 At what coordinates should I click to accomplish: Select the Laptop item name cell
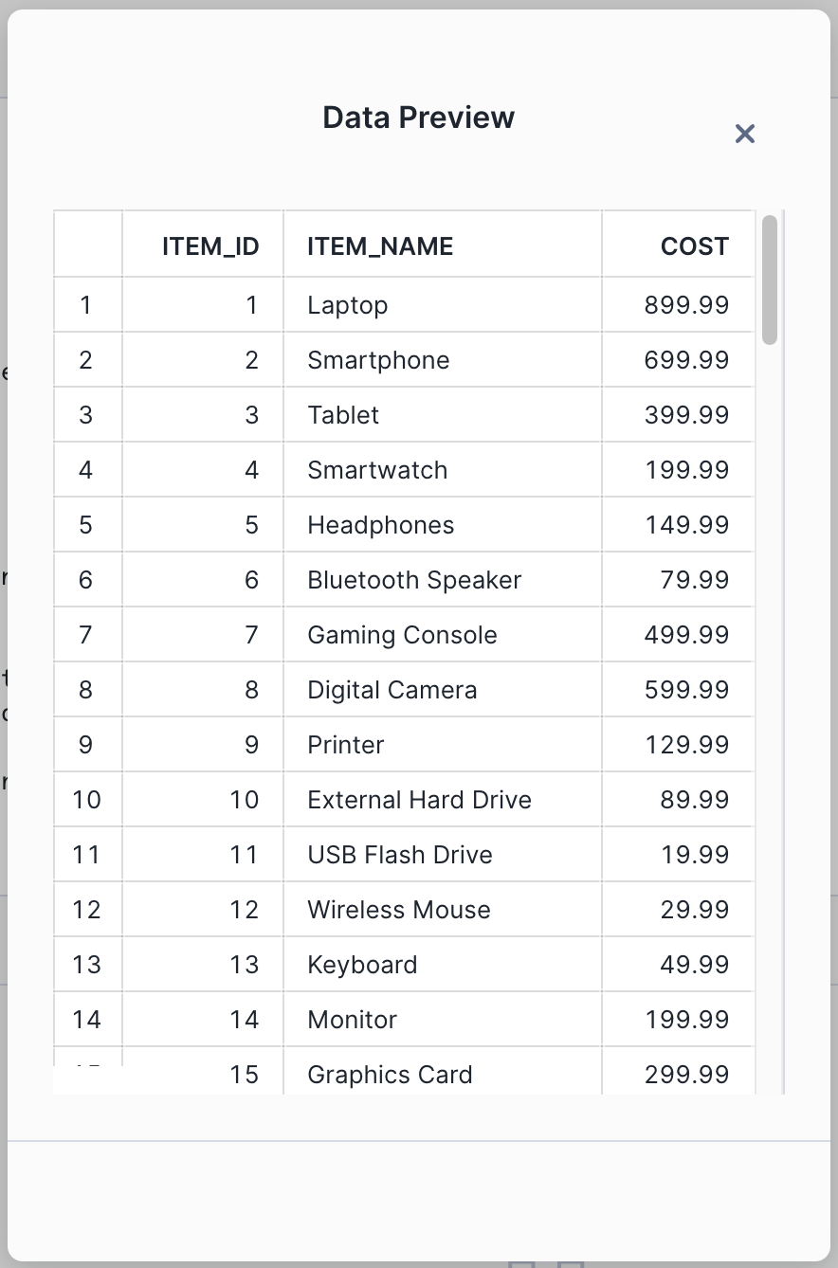coord(348,305)
